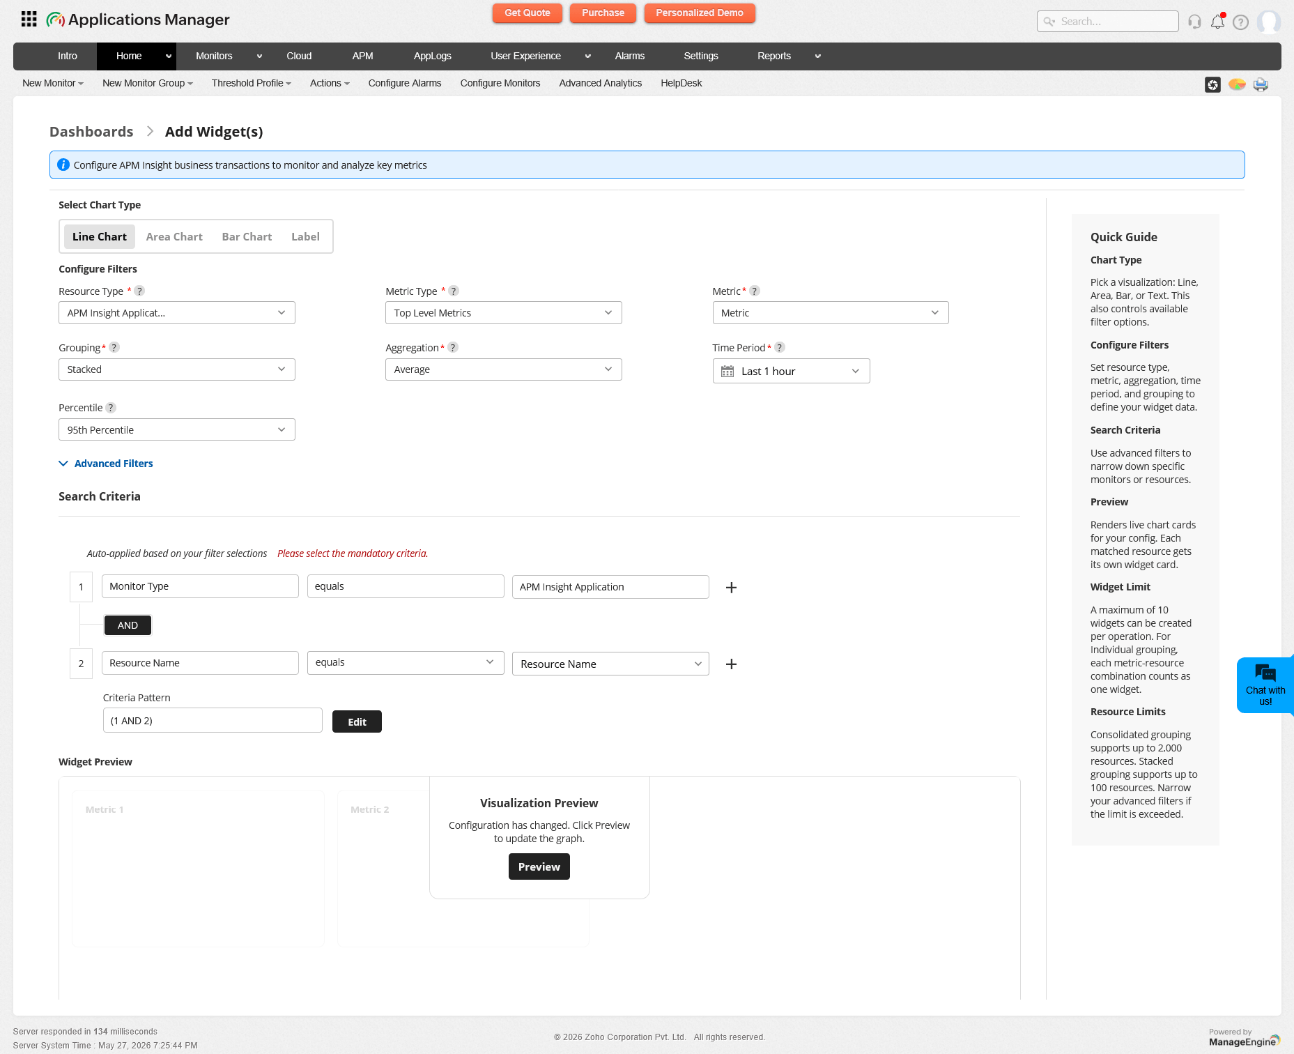Add criteria with plus icon on row 1
The image size is (1294, 1054).
tap(731, 588)
